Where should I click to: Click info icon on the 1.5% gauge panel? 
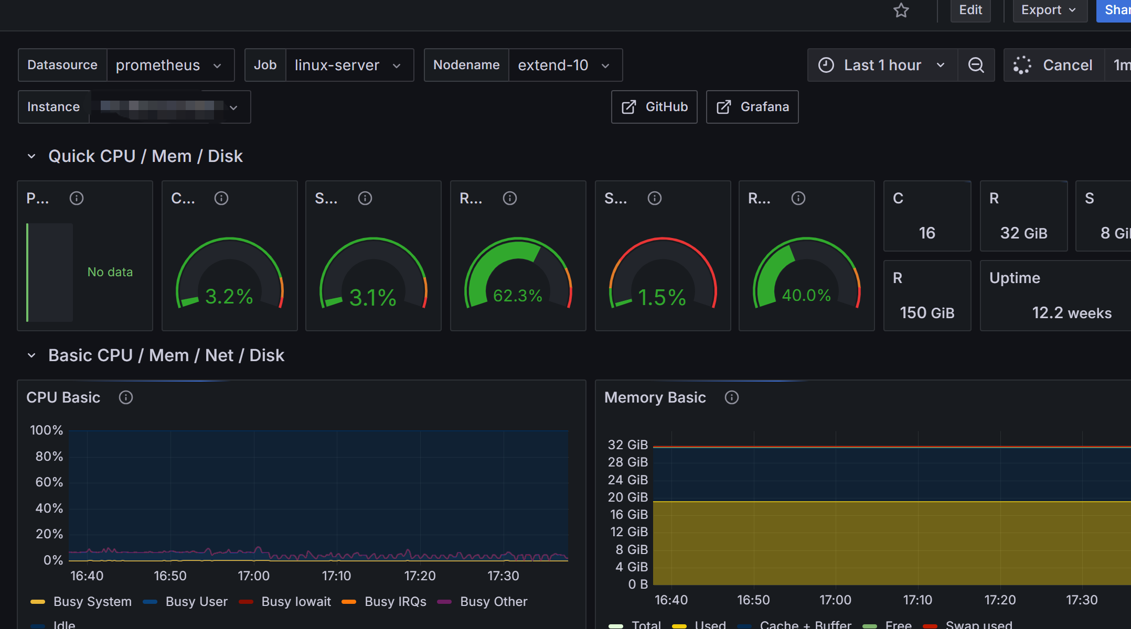tap(655, 198)
